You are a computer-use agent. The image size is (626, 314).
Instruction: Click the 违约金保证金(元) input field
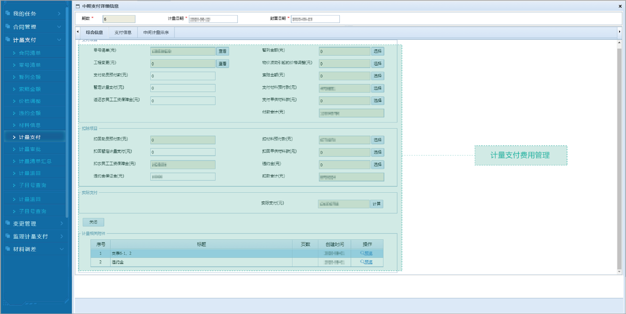tap(183, 177)
